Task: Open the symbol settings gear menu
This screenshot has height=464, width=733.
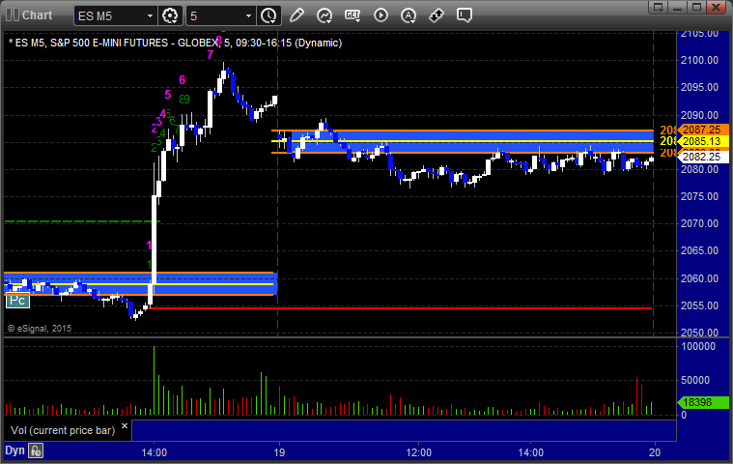Action: point(170,15)
